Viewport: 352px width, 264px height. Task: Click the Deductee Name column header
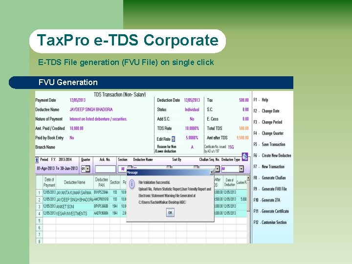pos(74,182)
